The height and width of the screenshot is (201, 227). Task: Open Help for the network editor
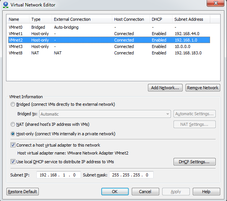click(x=206, y=192)
